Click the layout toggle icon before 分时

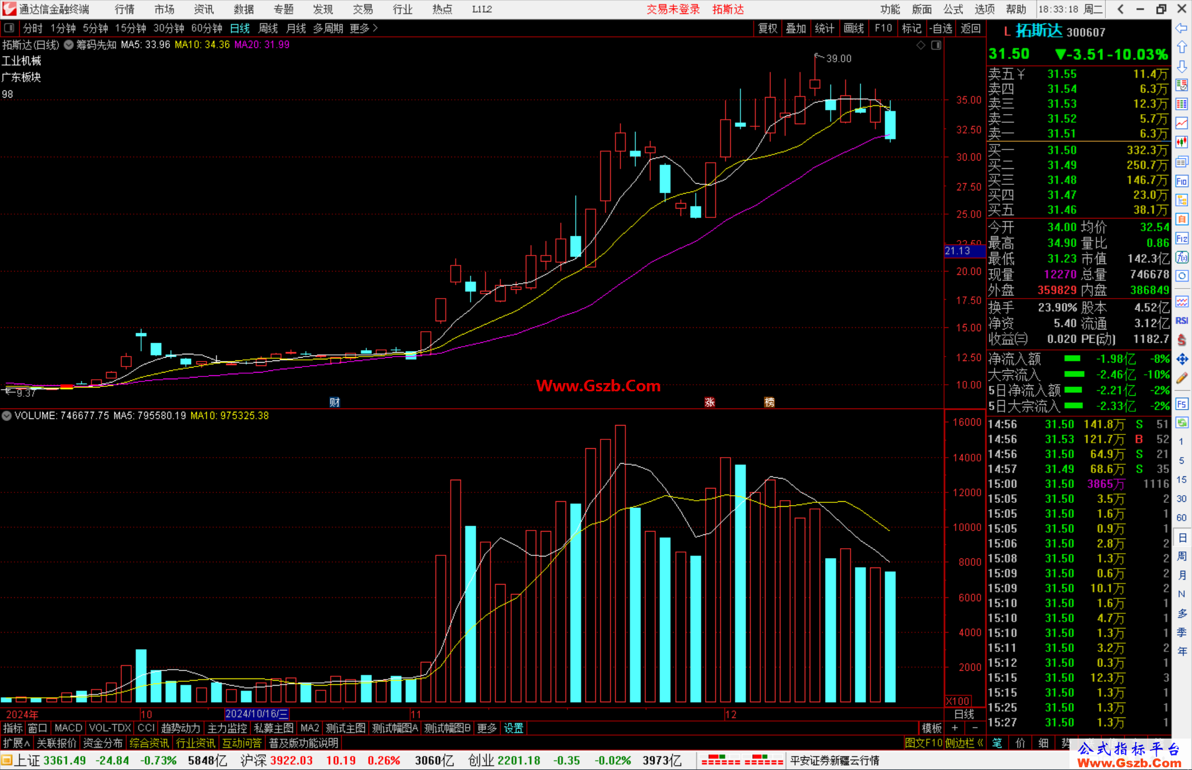pyautogui.click(x=9, y=28)
